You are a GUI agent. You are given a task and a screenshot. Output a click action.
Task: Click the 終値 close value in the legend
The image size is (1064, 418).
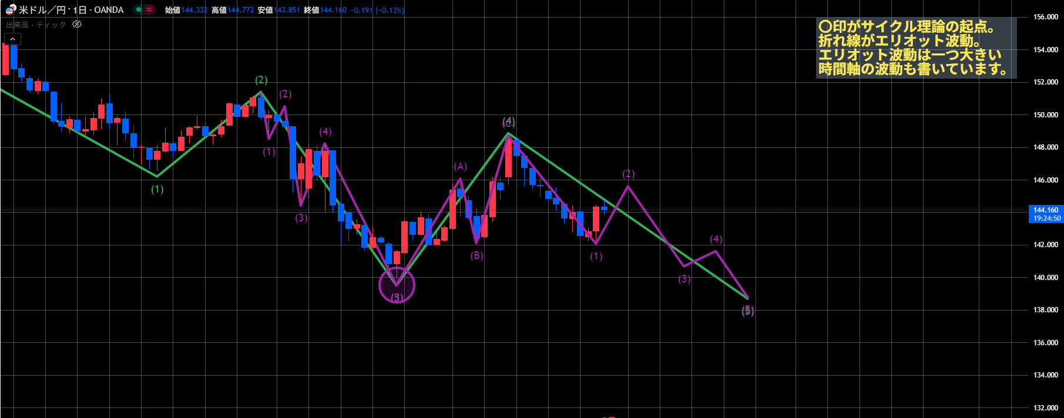pyautogui.click(x=333, y=10)
